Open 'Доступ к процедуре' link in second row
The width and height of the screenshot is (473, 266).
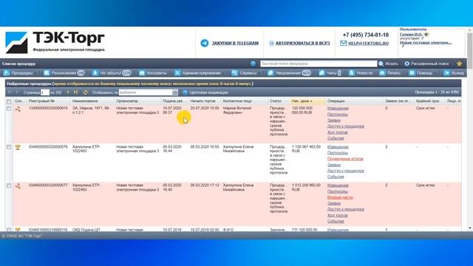click(x=346, y=171)
